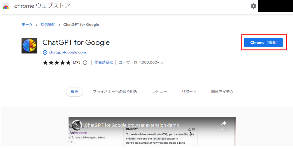Select the 概要 tab

click(75, 92)
